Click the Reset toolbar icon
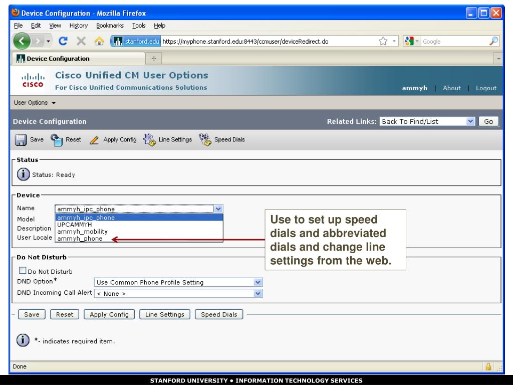Screen dimensions: 513x385 click(57, 140)
